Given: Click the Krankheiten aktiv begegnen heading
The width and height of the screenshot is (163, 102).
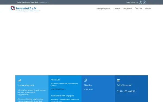Looking at the screenshot, I should pos(62,95).
